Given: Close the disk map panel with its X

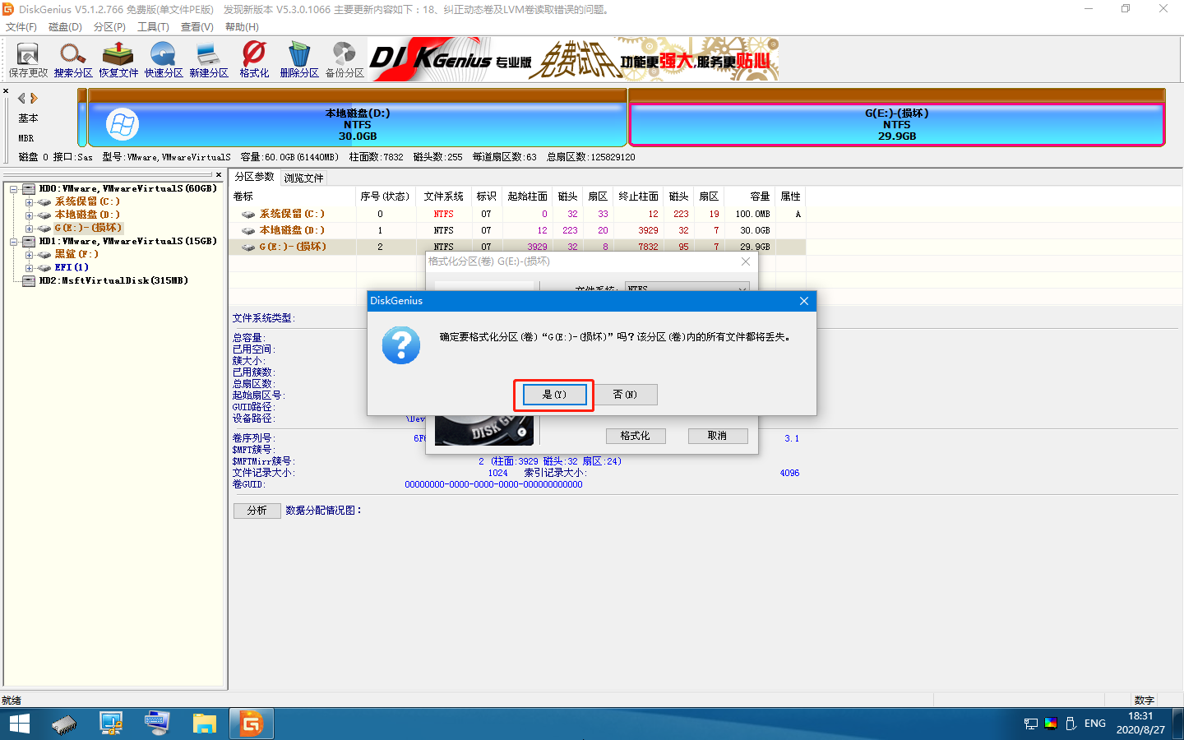Looking at the screenshot, I should [6, 91].
